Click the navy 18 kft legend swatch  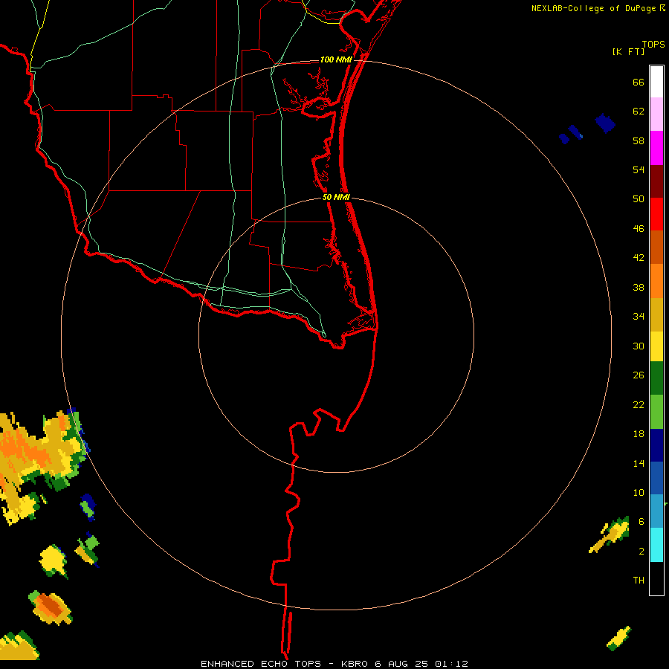[x=656, y=445]
